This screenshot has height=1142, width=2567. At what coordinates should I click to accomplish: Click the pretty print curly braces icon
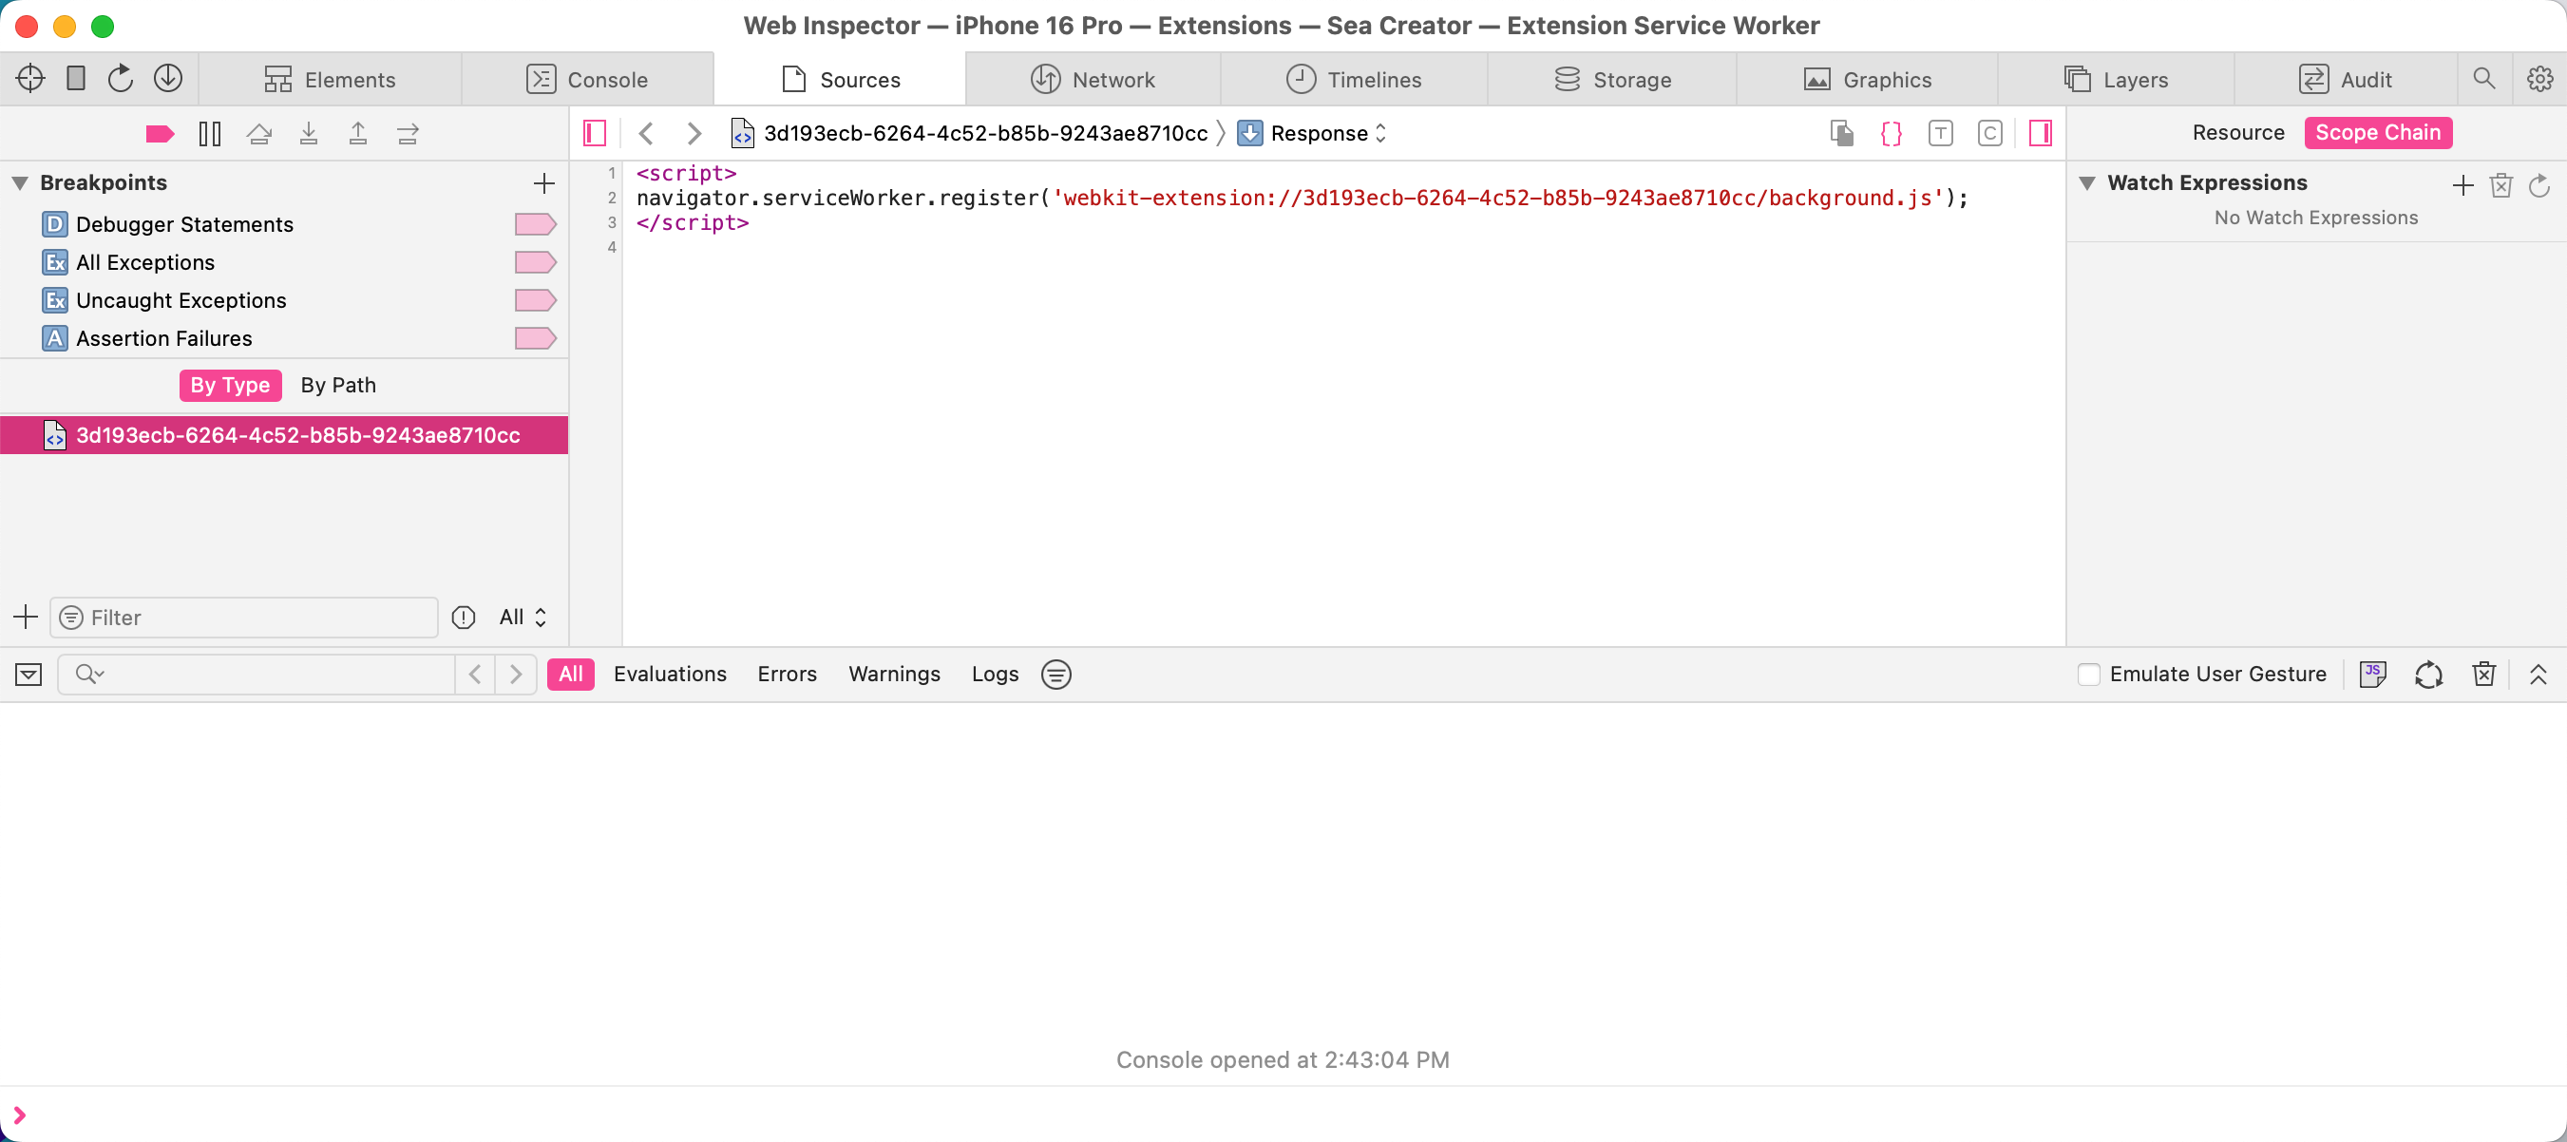pyautogui.click(x=1891, y=134)
